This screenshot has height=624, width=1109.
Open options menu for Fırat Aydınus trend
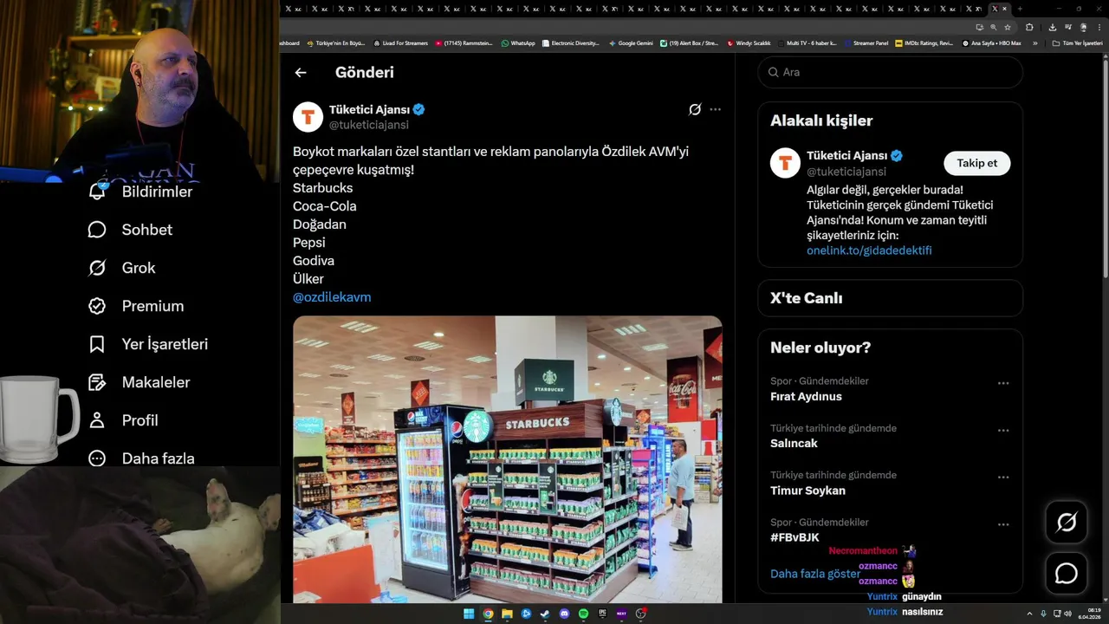coord(1003,383)
